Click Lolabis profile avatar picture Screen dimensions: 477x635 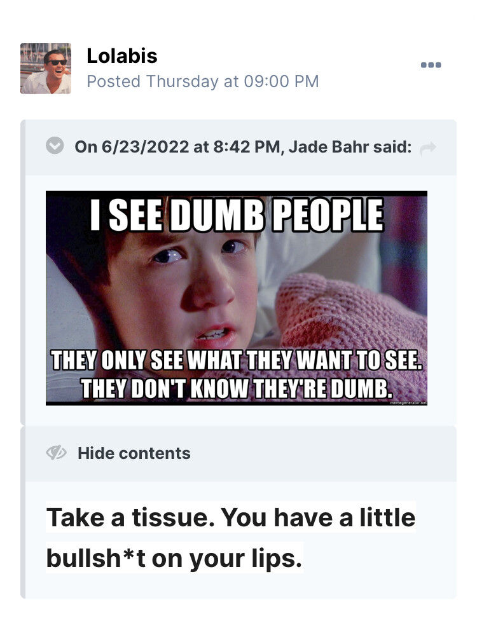tap(46, 69)
